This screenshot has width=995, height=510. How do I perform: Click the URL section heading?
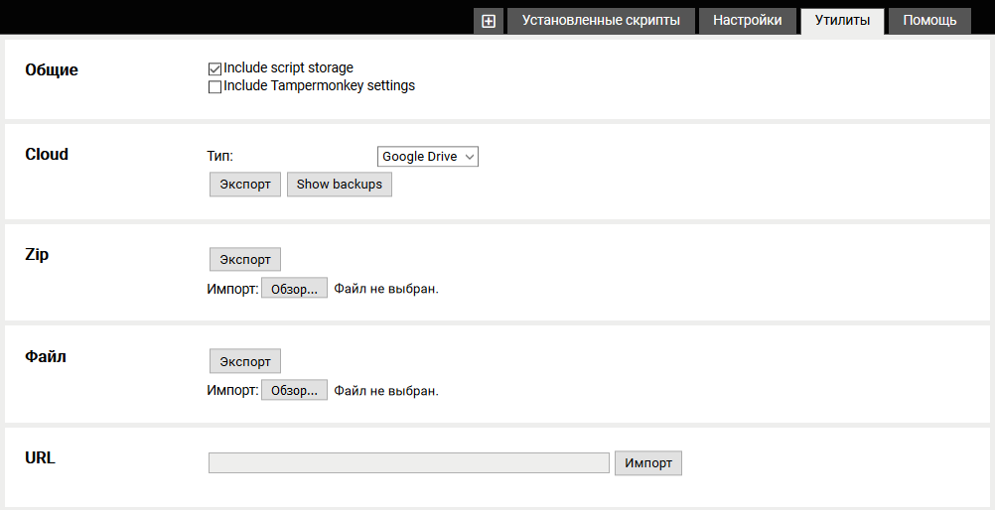click(x=40, y=457)
